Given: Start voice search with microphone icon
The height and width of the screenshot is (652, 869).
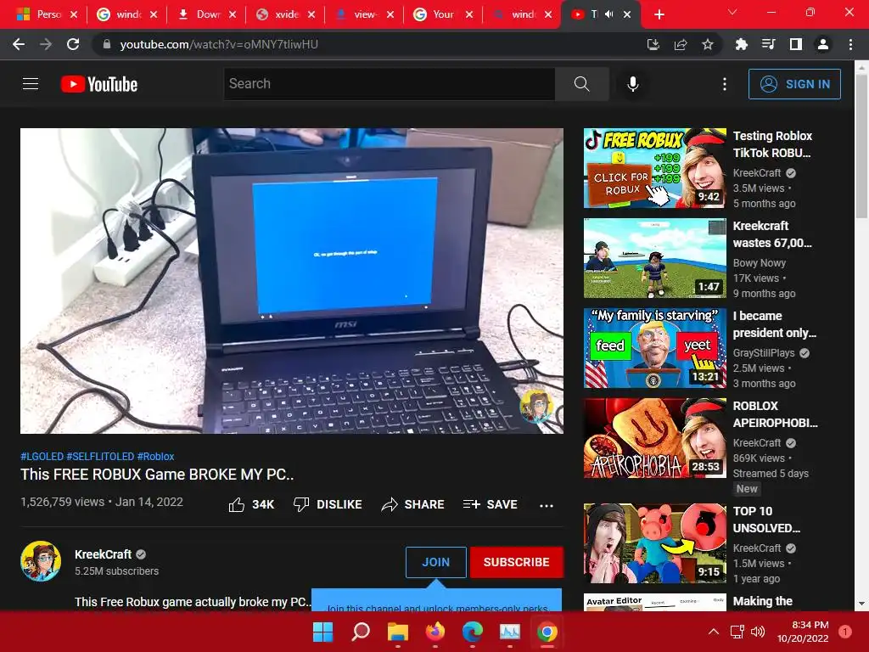Looking at the screenshot, I should tap(632, 84).
